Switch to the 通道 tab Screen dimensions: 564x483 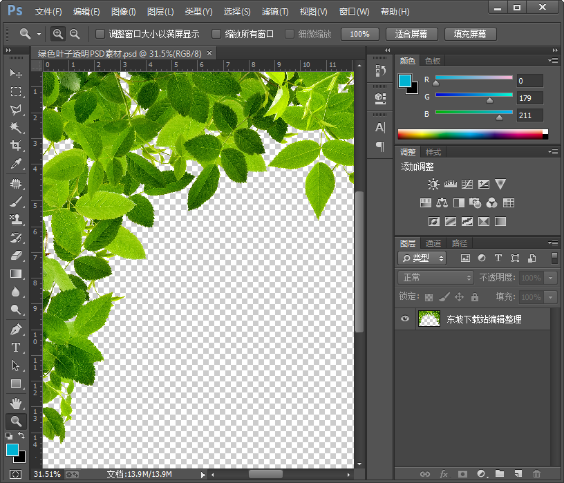[433, 243]
